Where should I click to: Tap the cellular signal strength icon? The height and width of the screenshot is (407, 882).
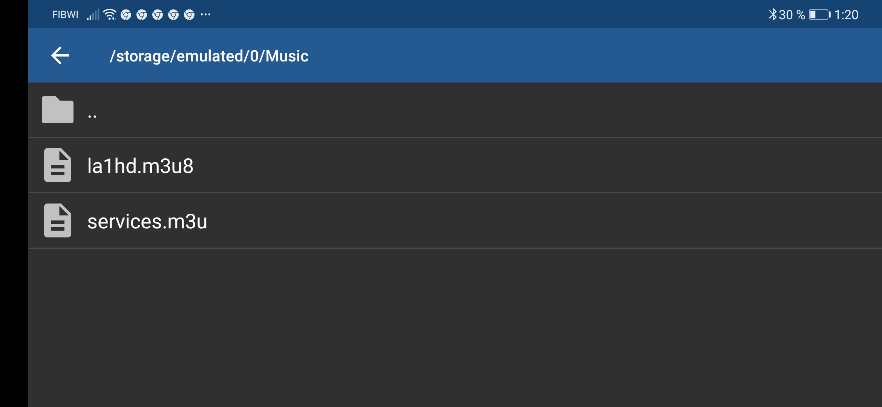93,15
